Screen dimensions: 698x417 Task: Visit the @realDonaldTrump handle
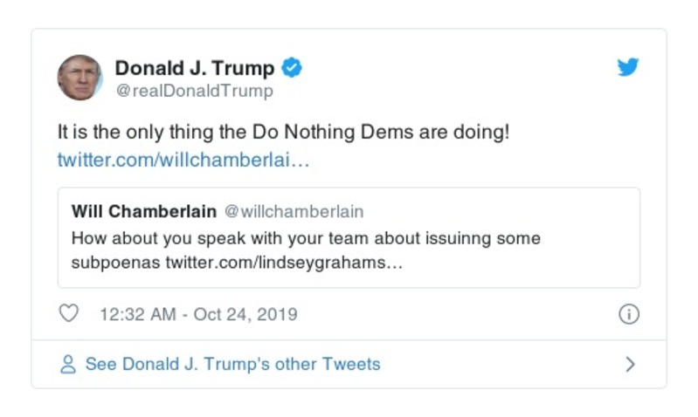click(194, 91)
